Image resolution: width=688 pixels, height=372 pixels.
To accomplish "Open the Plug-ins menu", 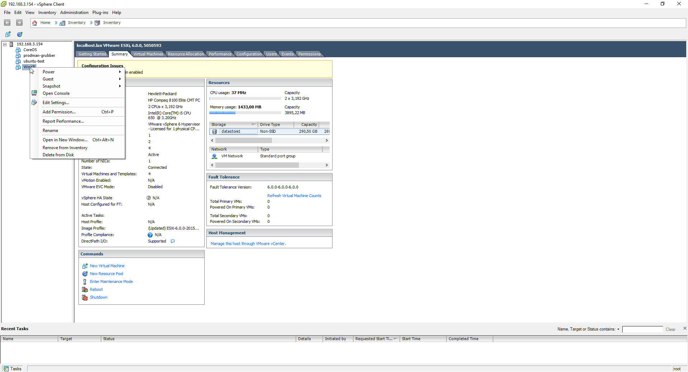I will [100, 13].
